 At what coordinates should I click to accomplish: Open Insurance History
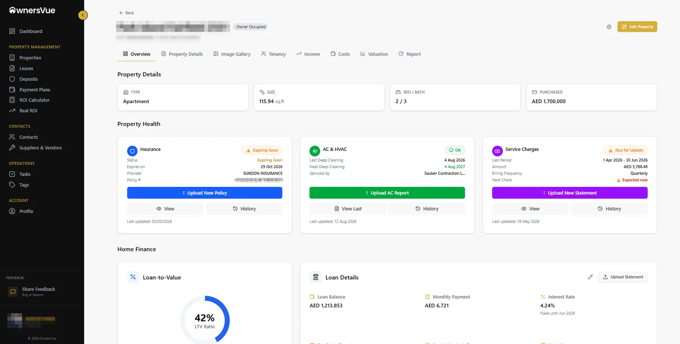(244, 209)
